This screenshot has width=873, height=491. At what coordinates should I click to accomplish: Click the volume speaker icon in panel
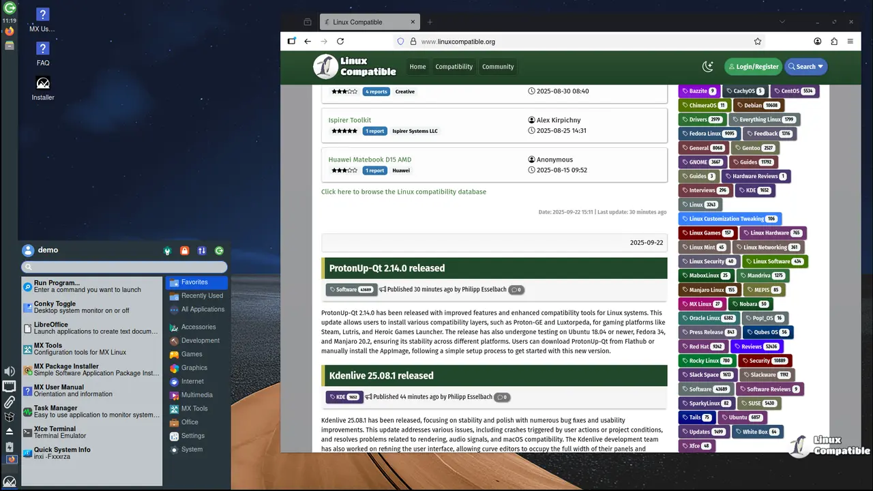(10, 371)
